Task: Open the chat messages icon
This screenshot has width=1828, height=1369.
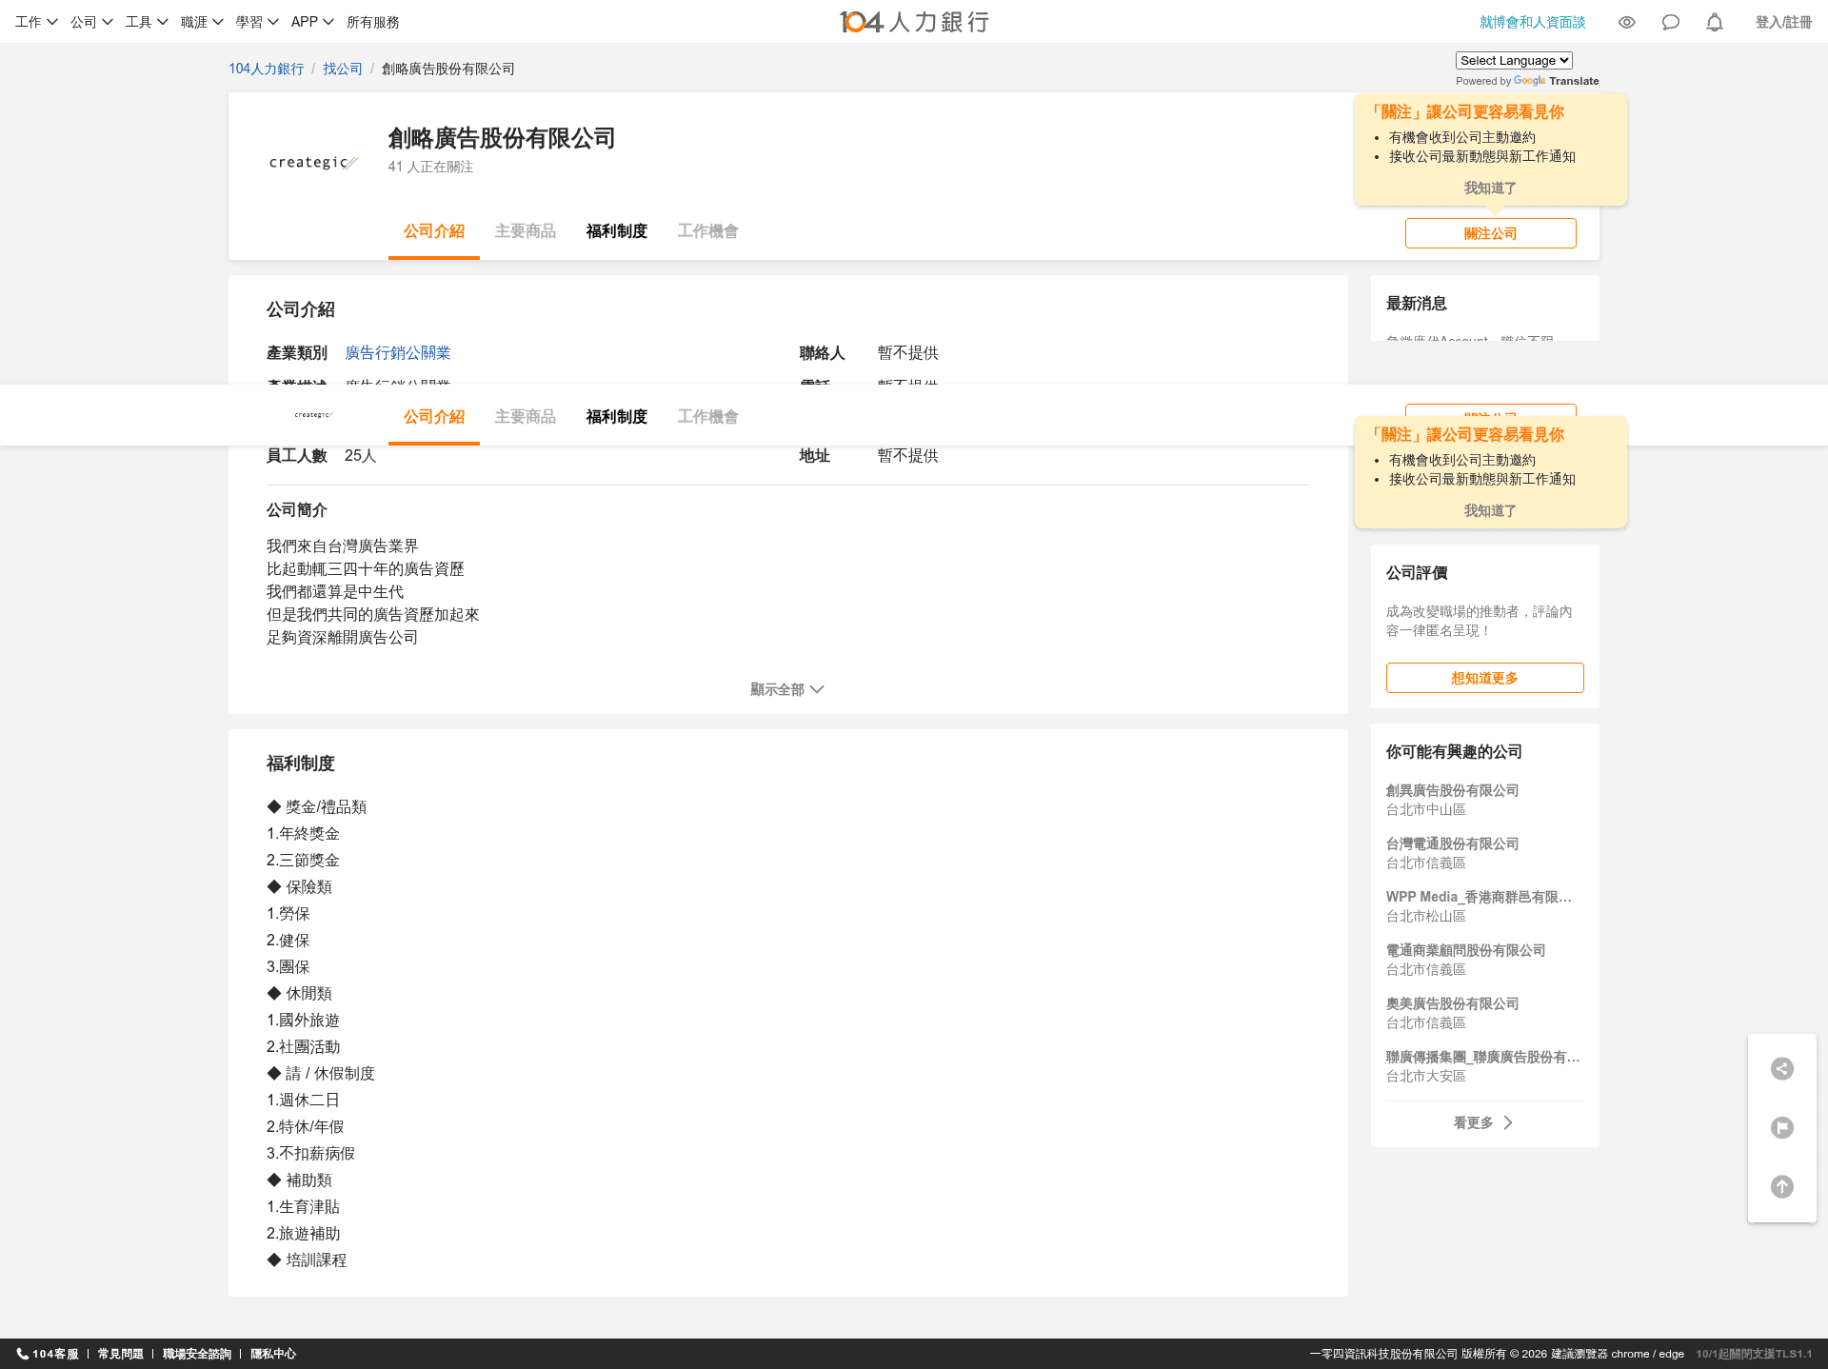Action: tap(1671, 22)
